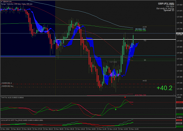Select the GBPJPY,M5 symbol label at top-left
This screenshot has height=131, width=183.
pyautogui.click(x=7, y=2)
